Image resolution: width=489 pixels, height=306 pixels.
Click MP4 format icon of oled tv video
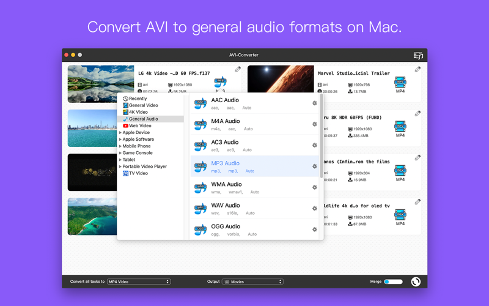point(400,215)
